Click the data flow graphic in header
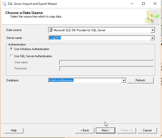 click(152, 17)
